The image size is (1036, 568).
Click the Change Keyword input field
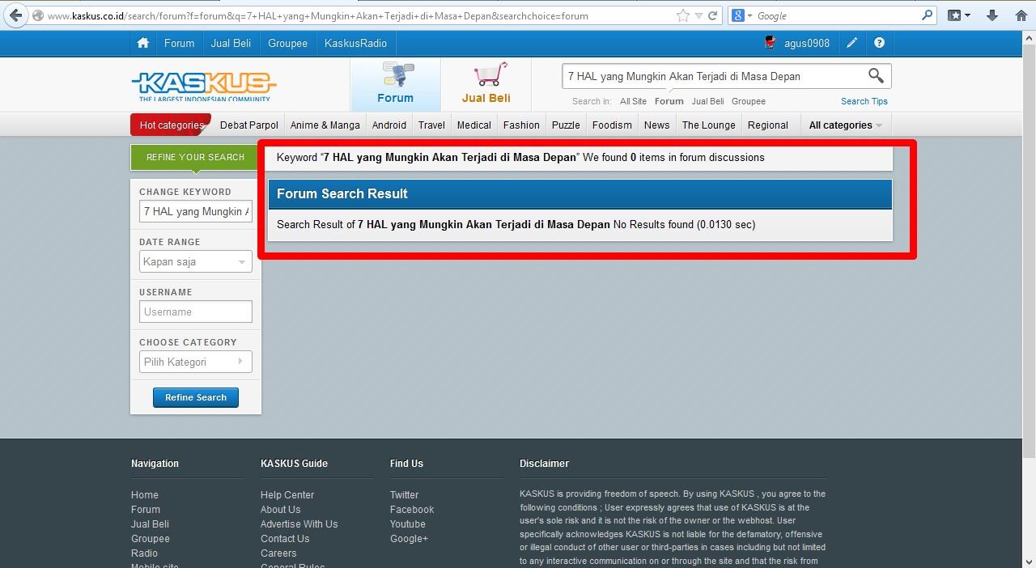coord(195,211)
